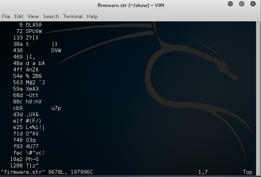Click the line with string L<%i!|
The image size is (261, 177).
(29, 127)
